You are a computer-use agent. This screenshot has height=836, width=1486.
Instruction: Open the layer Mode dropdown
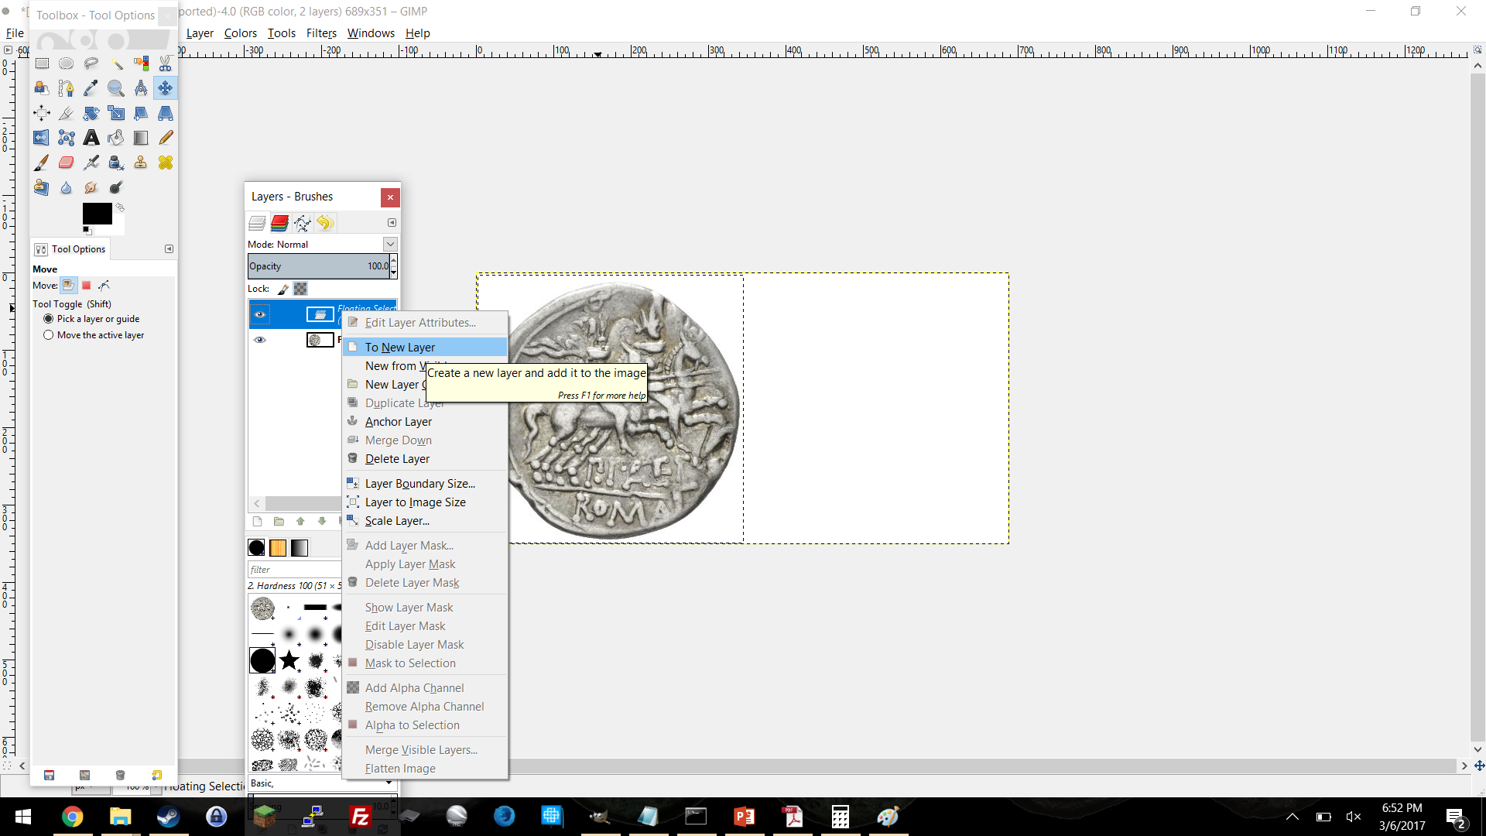pyautogui.click(x=390, y=244)
